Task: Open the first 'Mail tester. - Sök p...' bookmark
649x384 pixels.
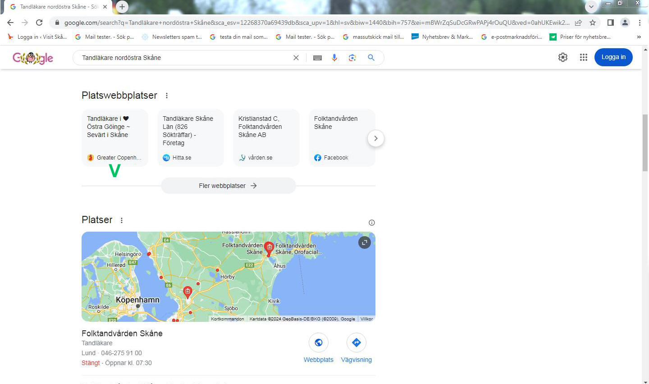Action: [x=105, y=37]
